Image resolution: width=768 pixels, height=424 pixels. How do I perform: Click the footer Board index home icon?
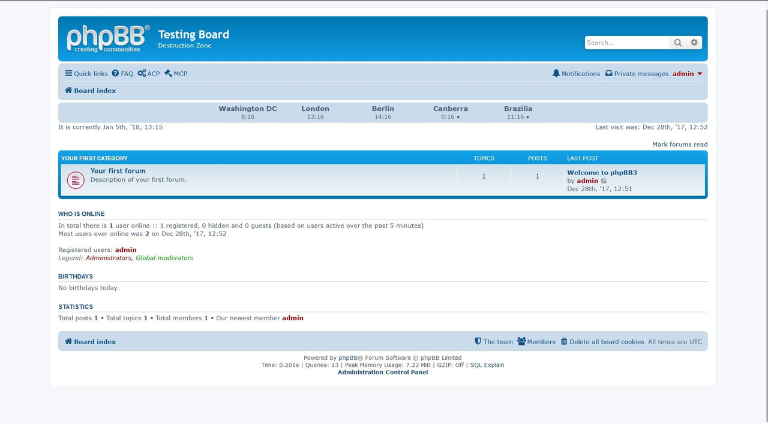coord(68,342)
